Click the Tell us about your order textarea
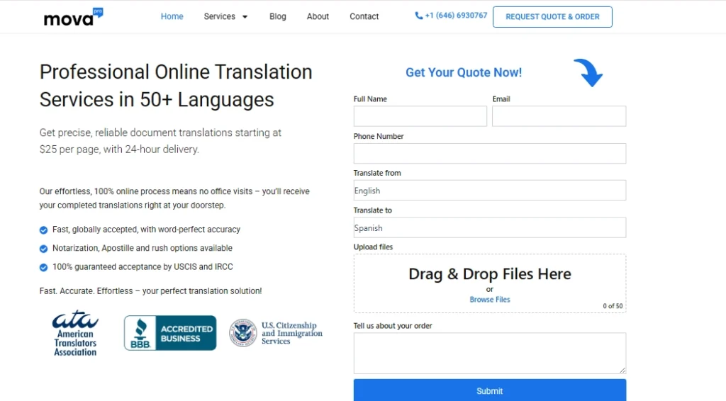The width and height of the screenshot is (726, 401). (x=490, y=353)
